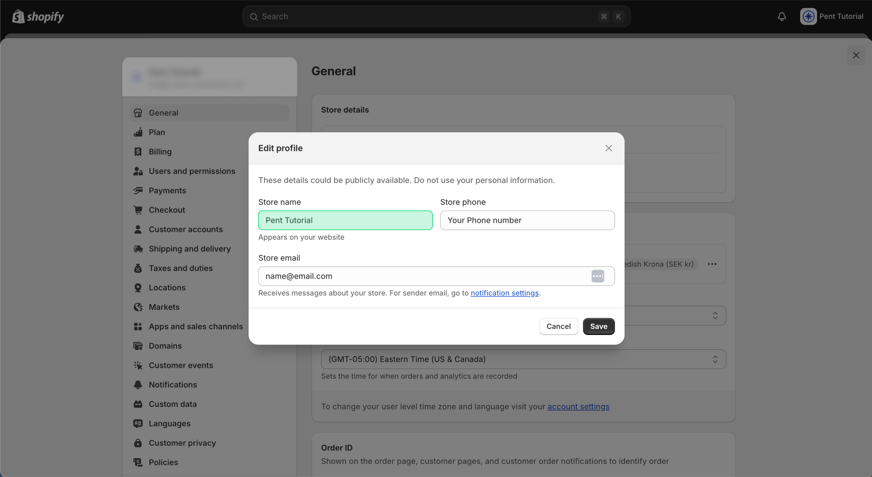
Task: Open General settings menu item
Action: pyautogui.click(x=210, y=113)
